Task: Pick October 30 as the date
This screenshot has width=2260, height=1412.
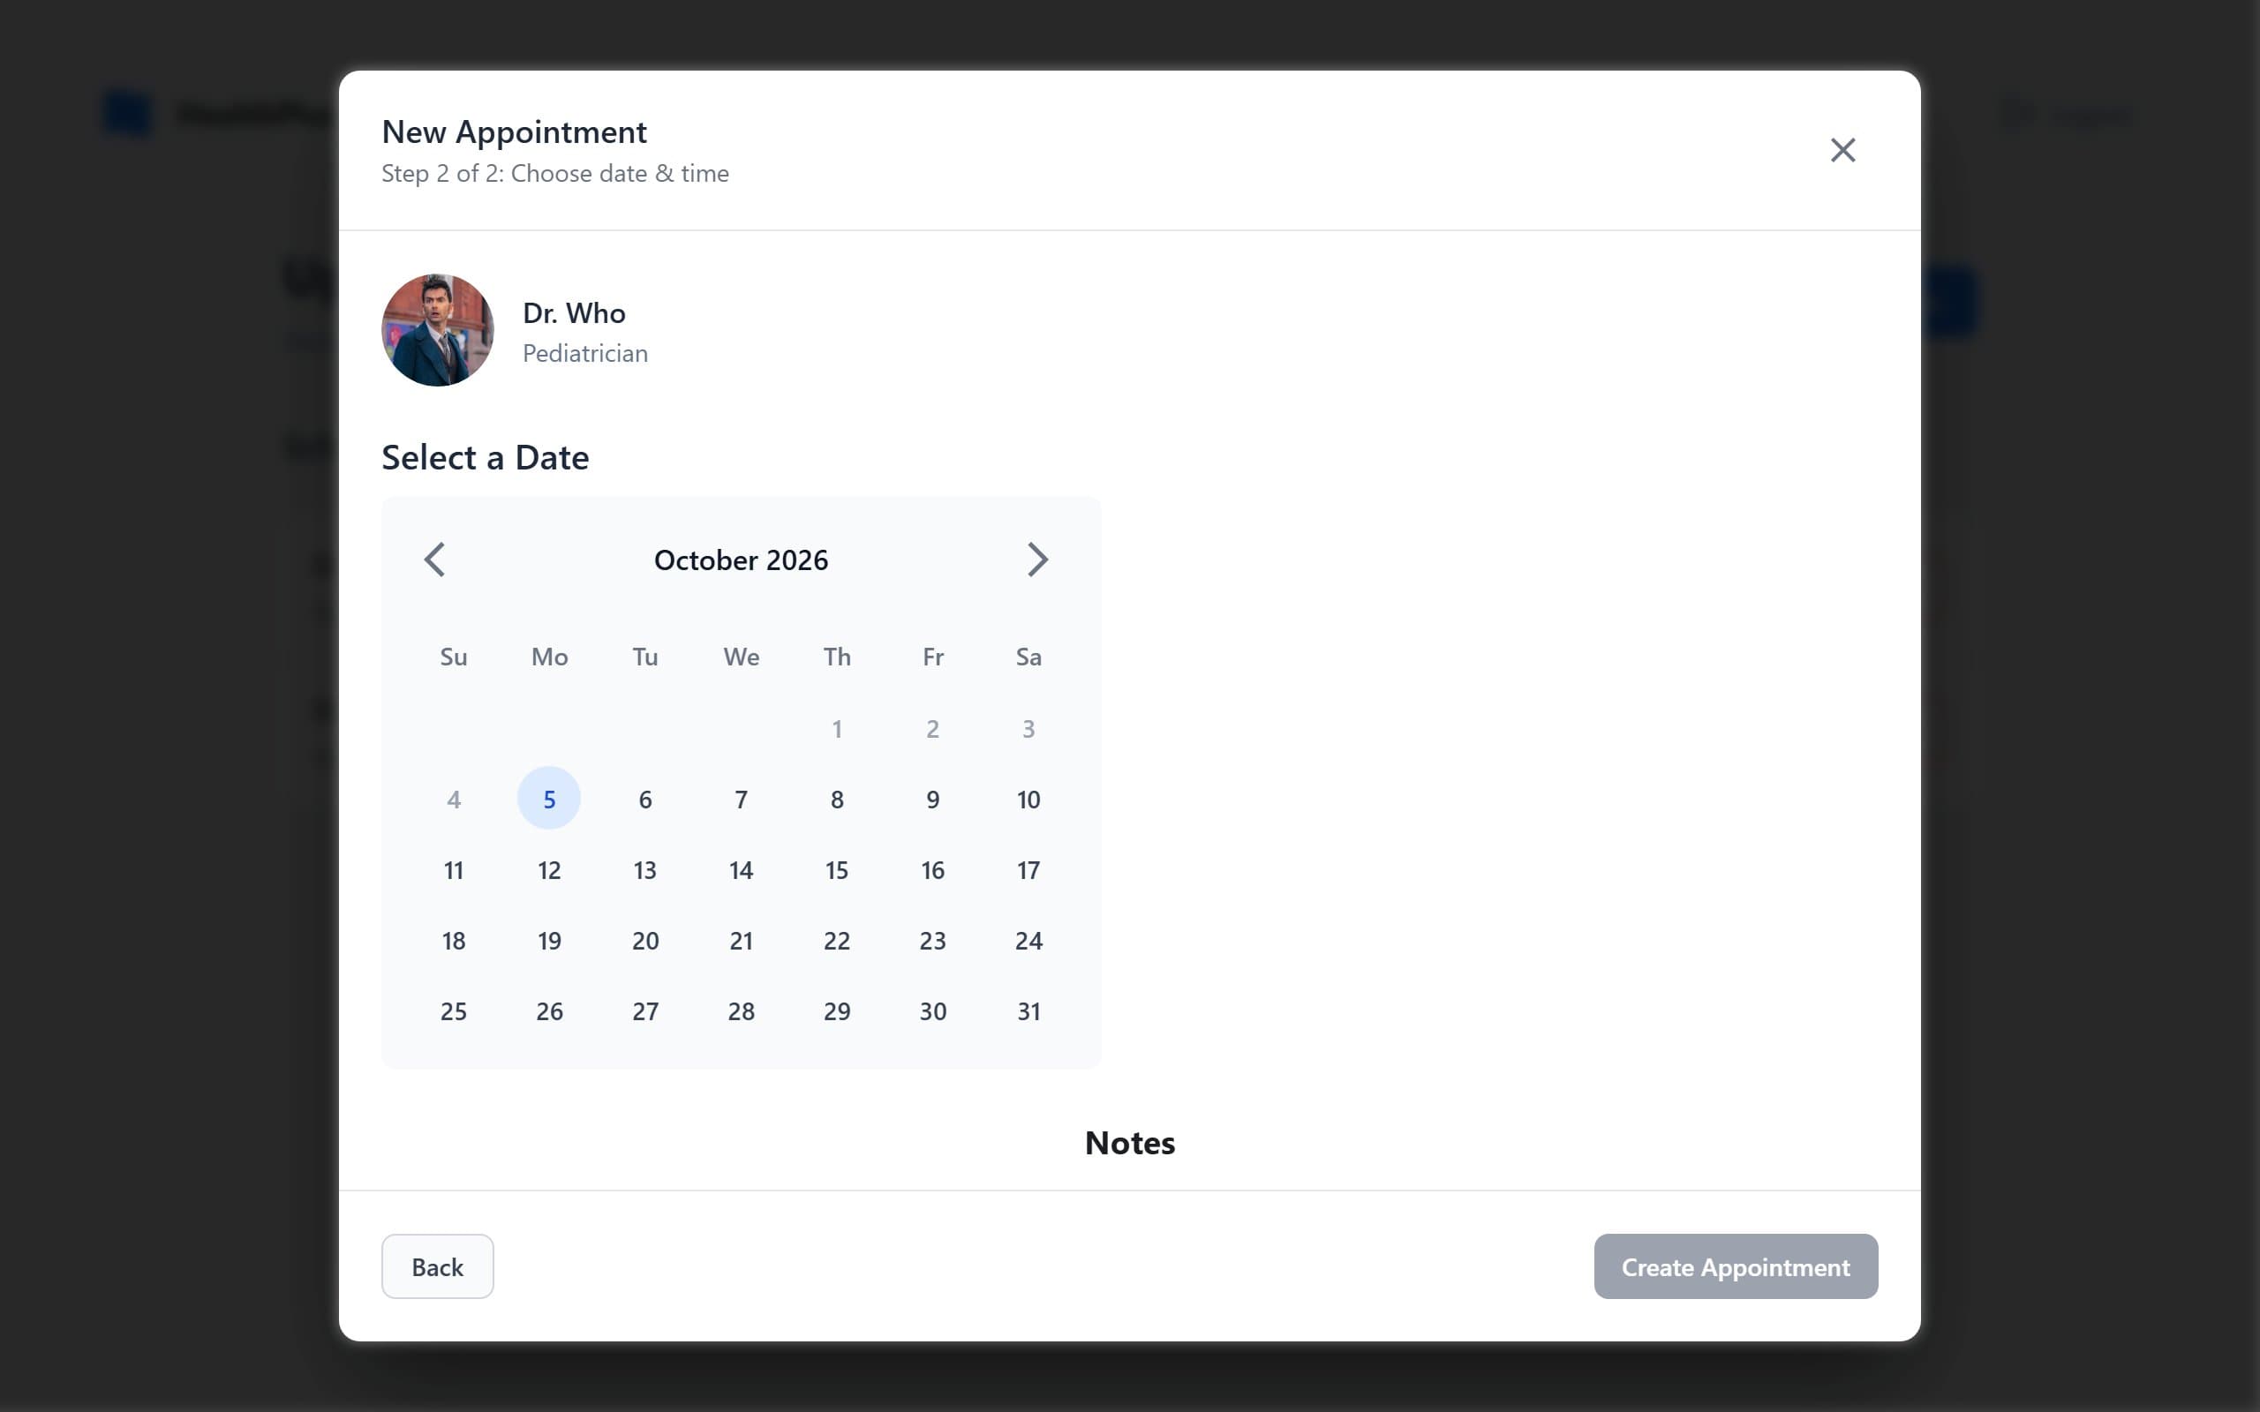Action: [x=933, y=1010]
